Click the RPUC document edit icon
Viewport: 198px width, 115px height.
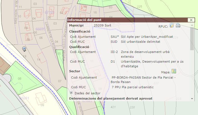pos(172,26)
